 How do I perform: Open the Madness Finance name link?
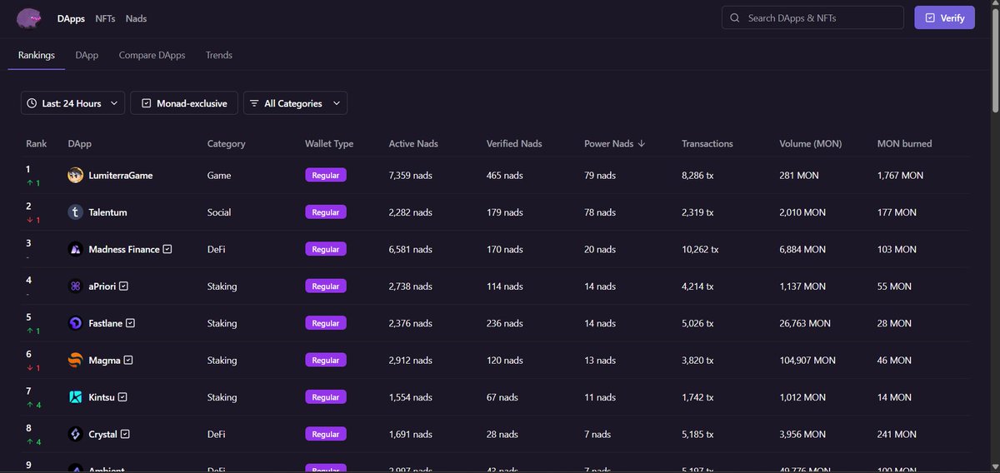(123, 249)
